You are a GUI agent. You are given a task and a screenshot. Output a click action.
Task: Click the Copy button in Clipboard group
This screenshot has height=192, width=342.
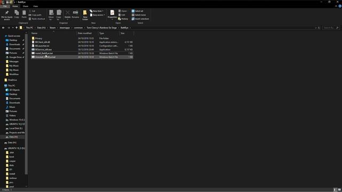point(17,14)
